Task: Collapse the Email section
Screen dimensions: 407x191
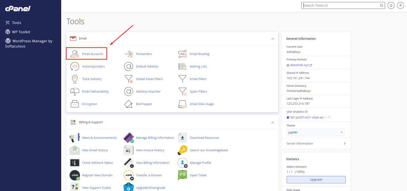Action: (x=273, y=39)
